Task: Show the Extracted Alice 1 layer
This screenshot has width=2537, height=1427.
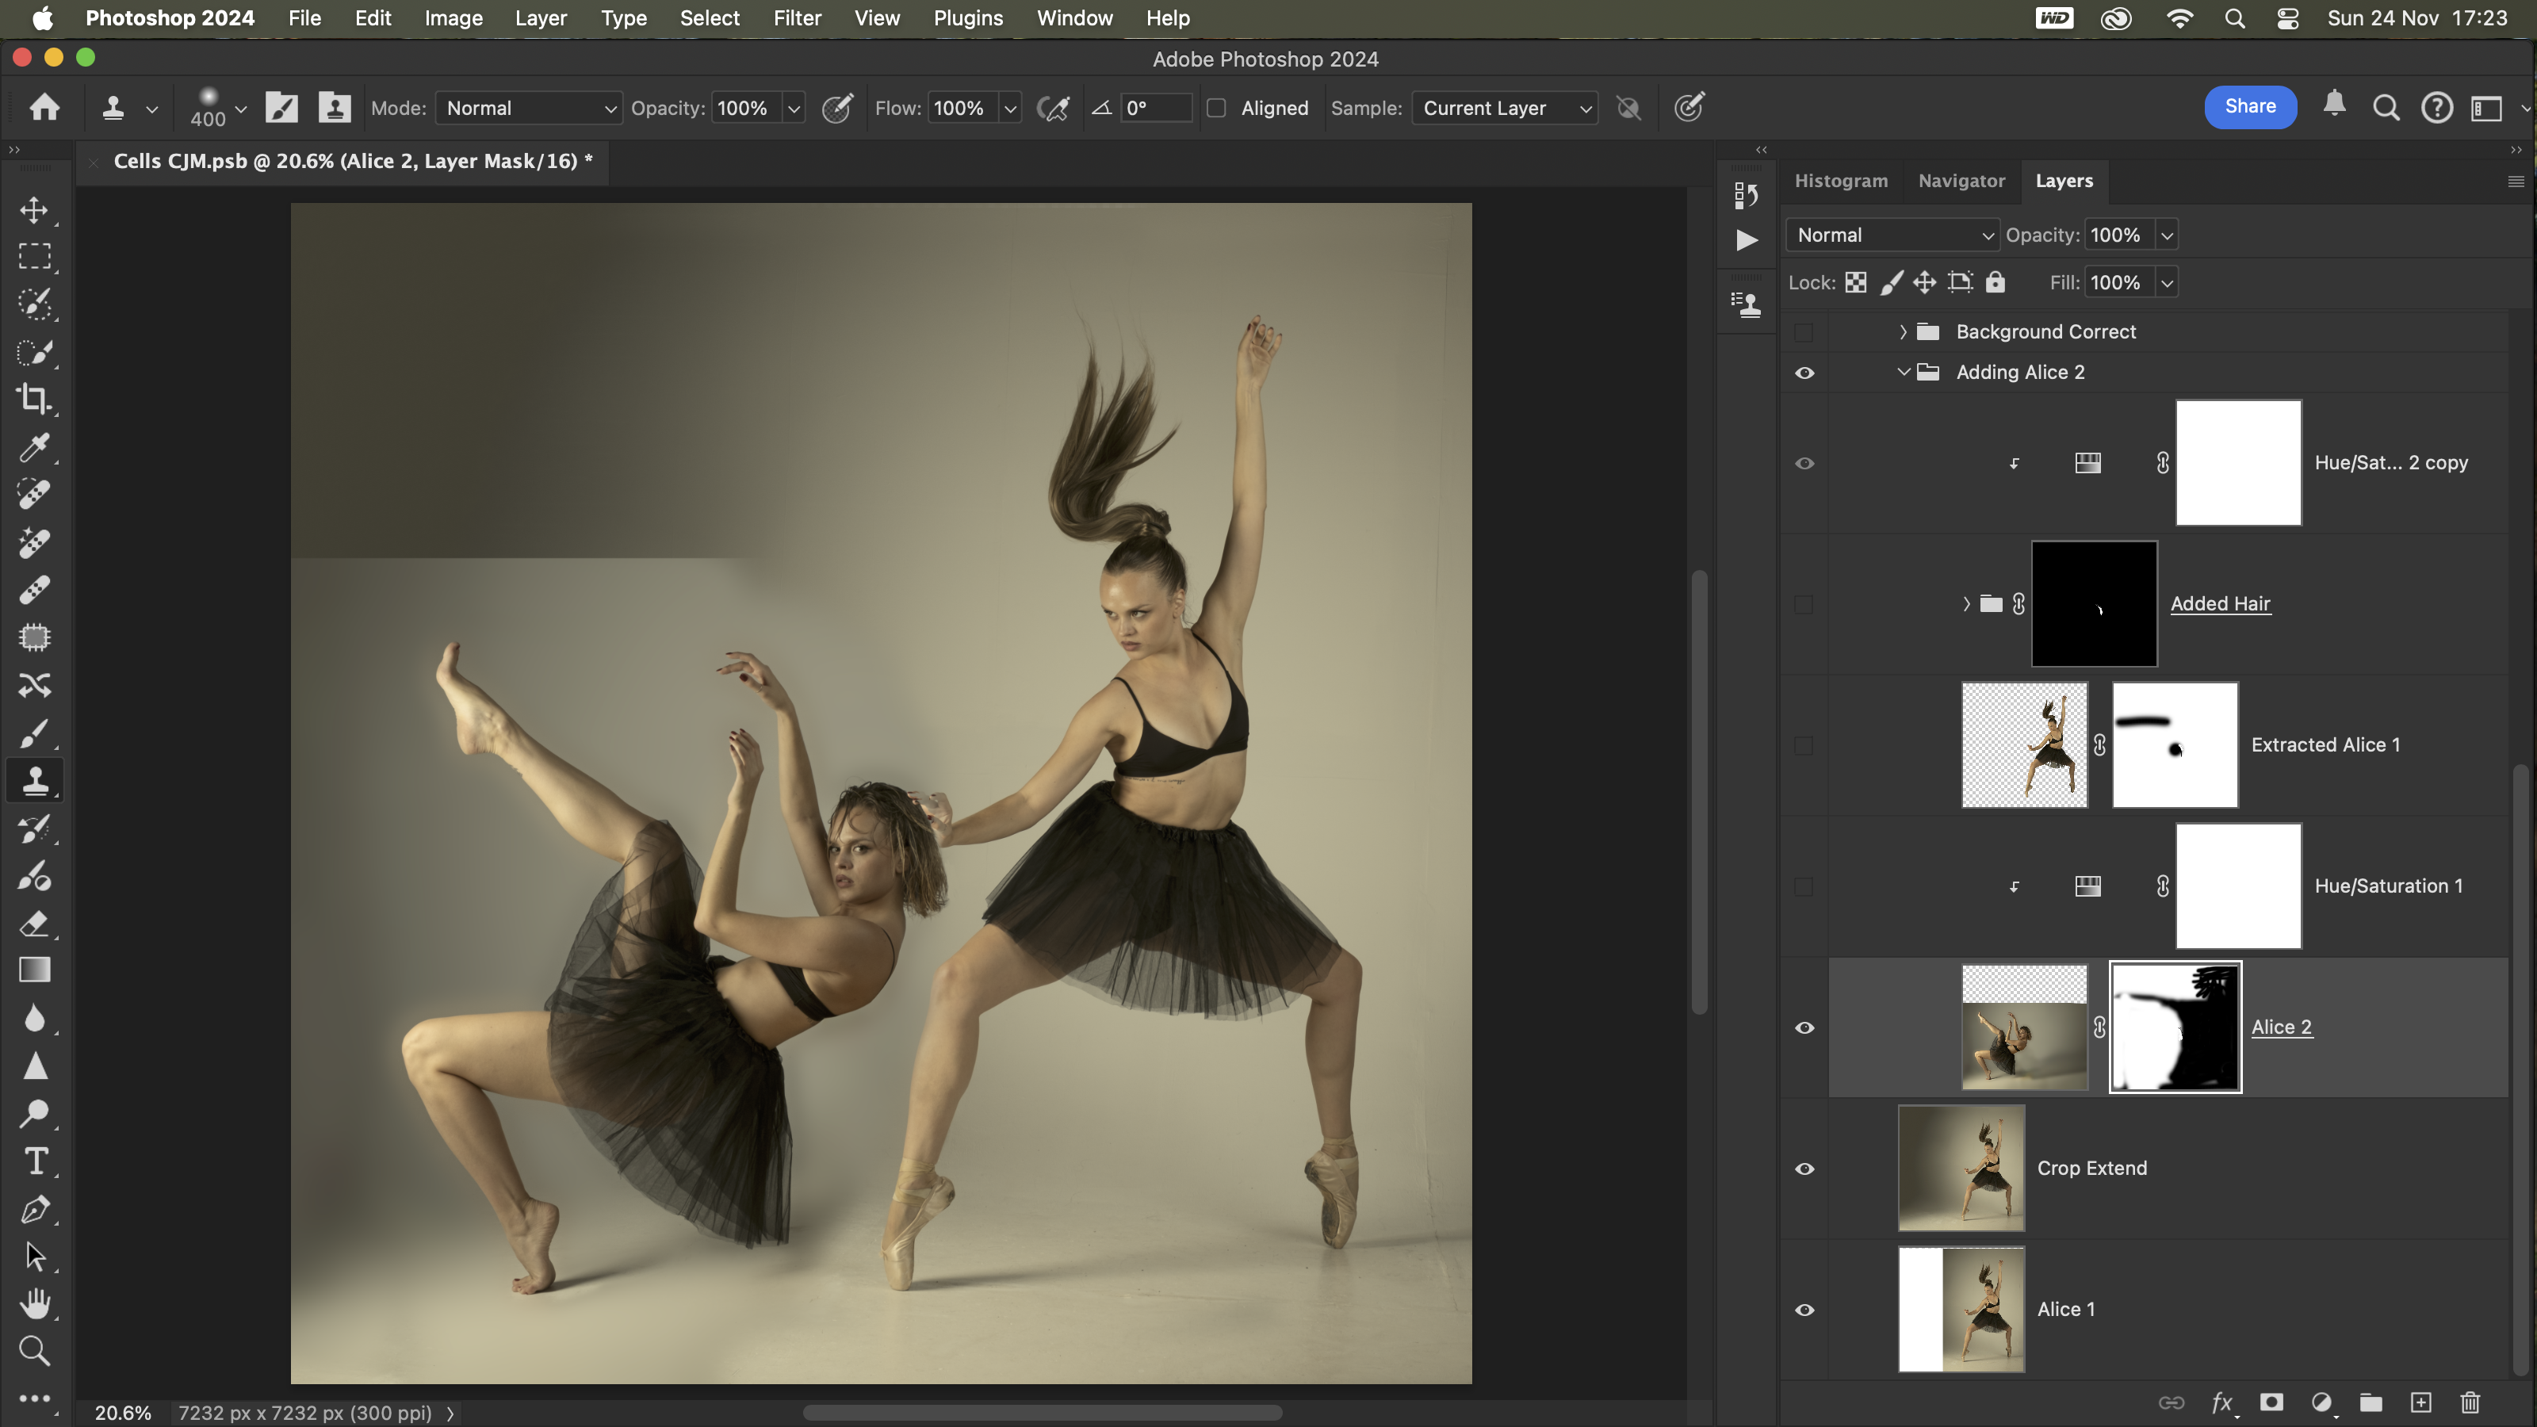Action: [x=1804, y=745]
